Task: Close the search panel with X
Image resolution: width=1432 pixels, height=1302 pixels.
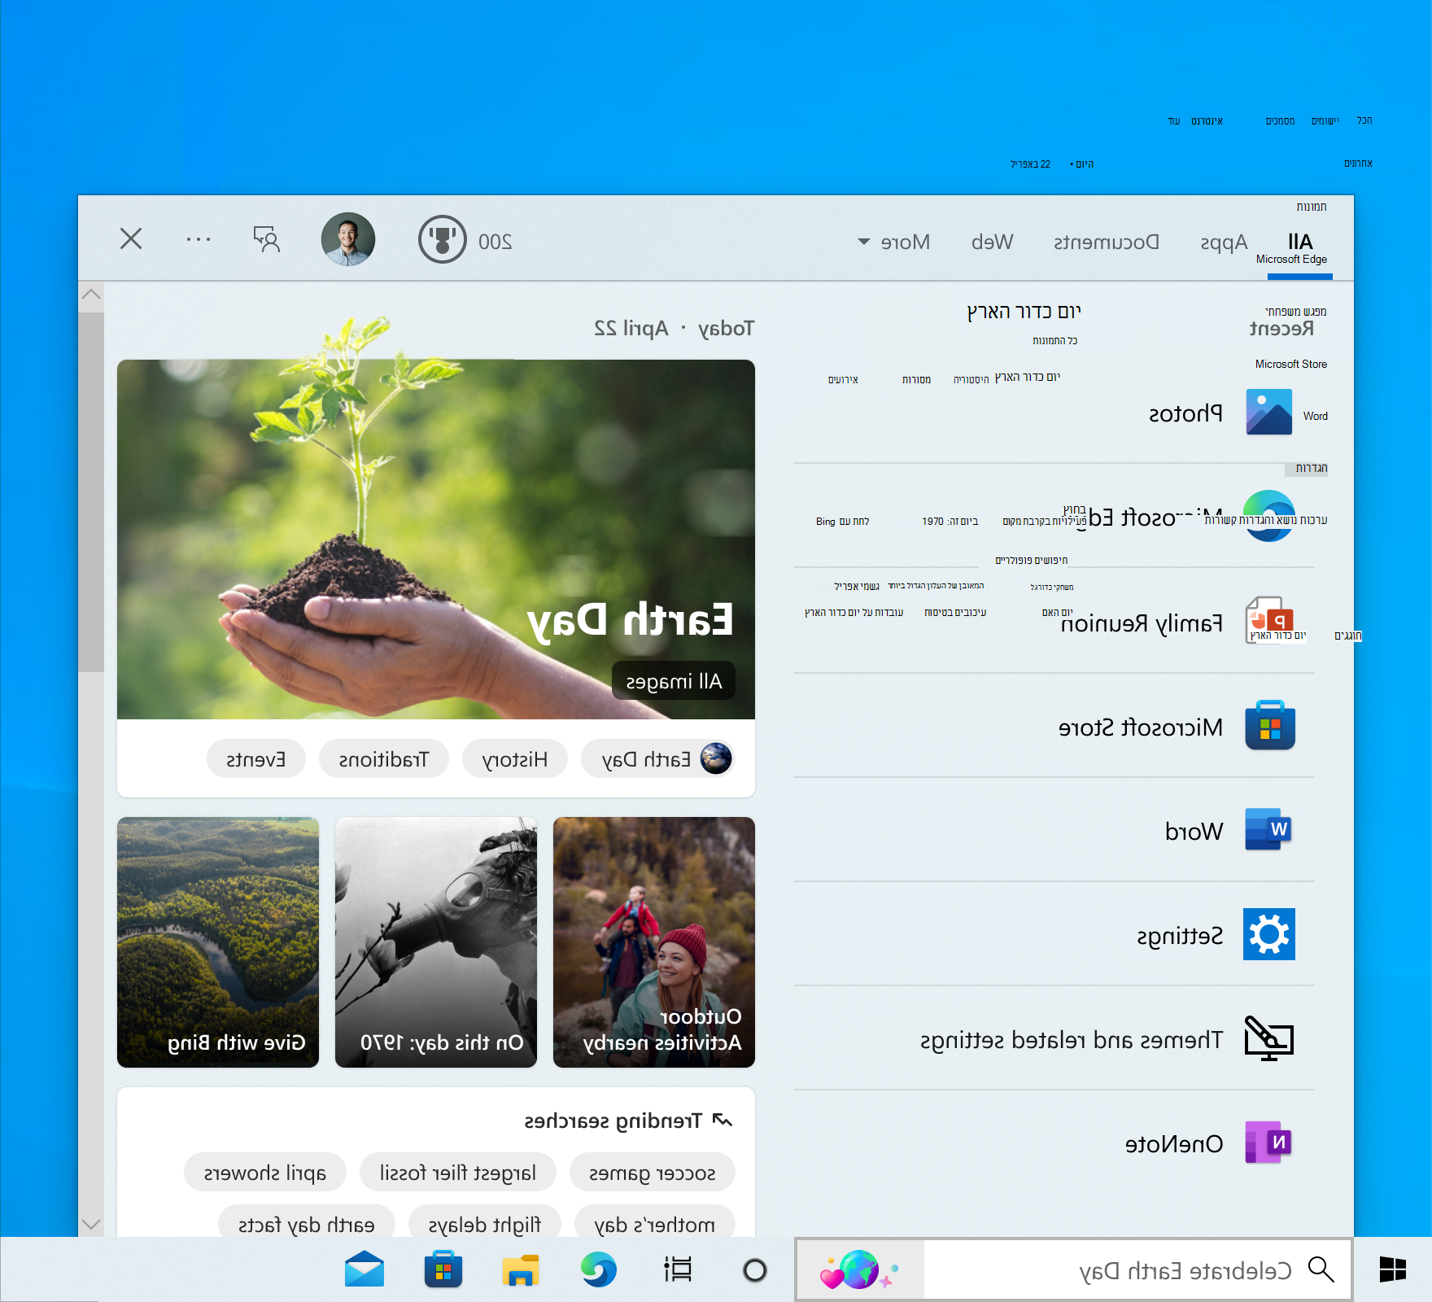Action: point(131,238)
